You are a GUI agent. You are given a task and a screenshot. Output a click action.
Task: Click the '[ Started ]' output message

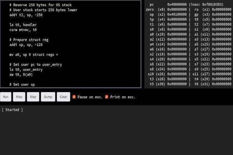12,110
